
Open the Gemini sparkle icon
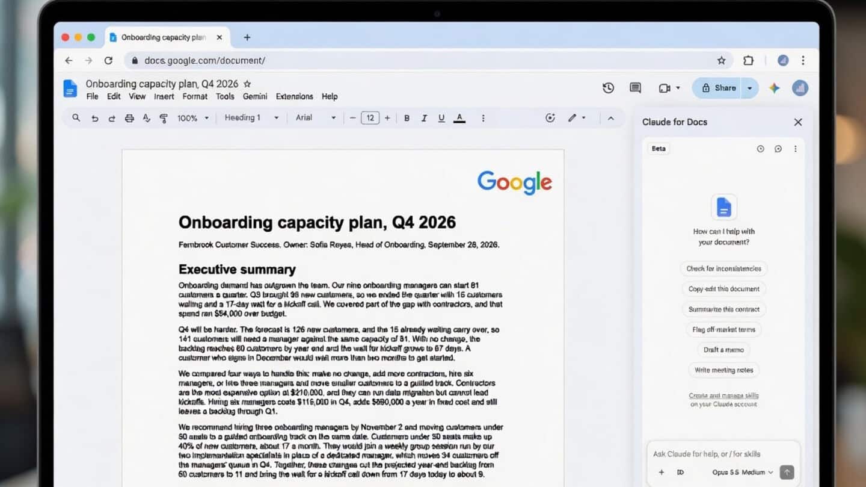pos(774,88)
